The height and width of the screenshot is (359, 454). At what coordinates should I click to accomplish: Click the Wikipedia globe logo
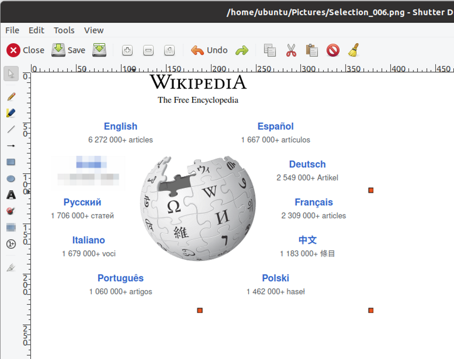tap(198, 208)
